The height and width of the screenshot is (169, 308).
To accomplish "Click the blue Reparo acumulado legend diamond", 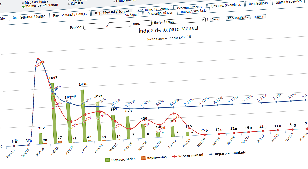I will (211, 154).
